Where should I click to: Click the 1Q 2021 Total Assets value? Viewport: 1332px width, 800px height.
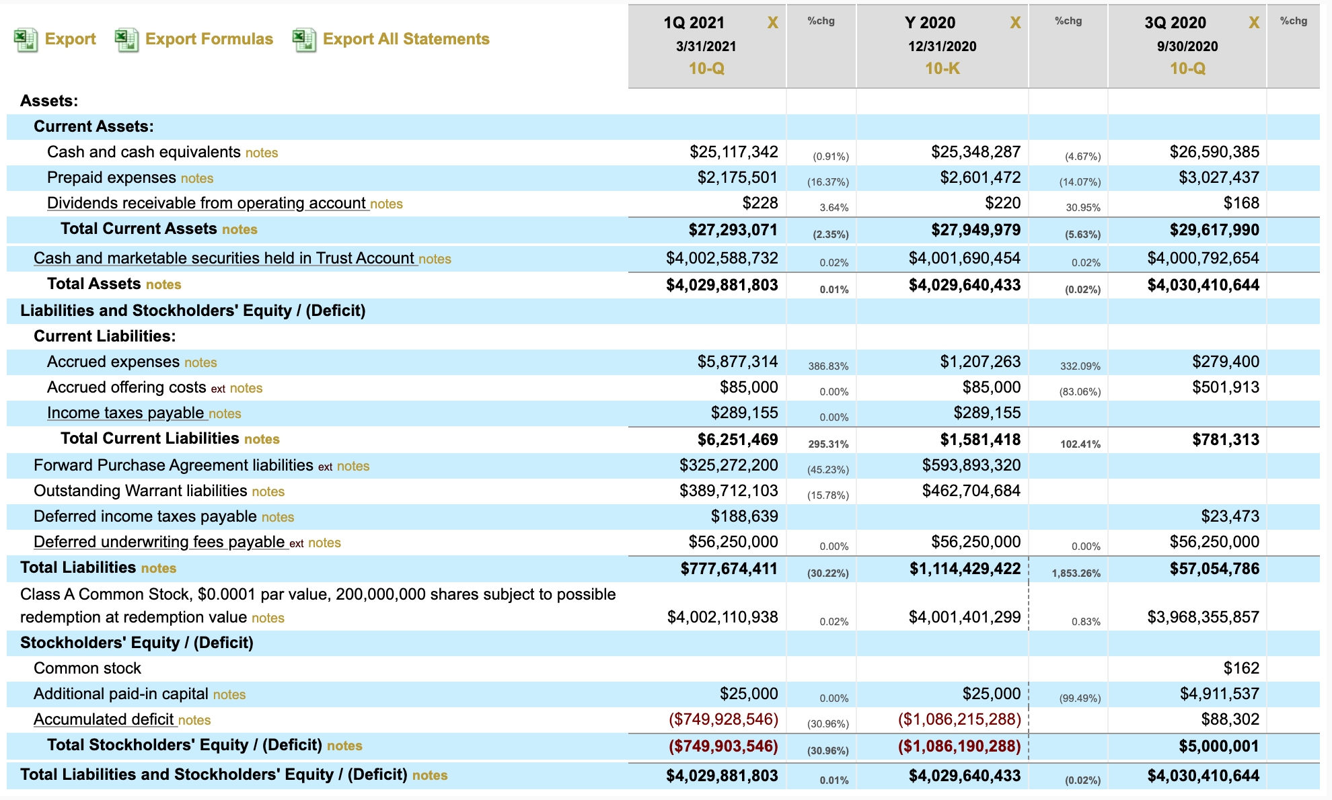click(x=722, y=285)
